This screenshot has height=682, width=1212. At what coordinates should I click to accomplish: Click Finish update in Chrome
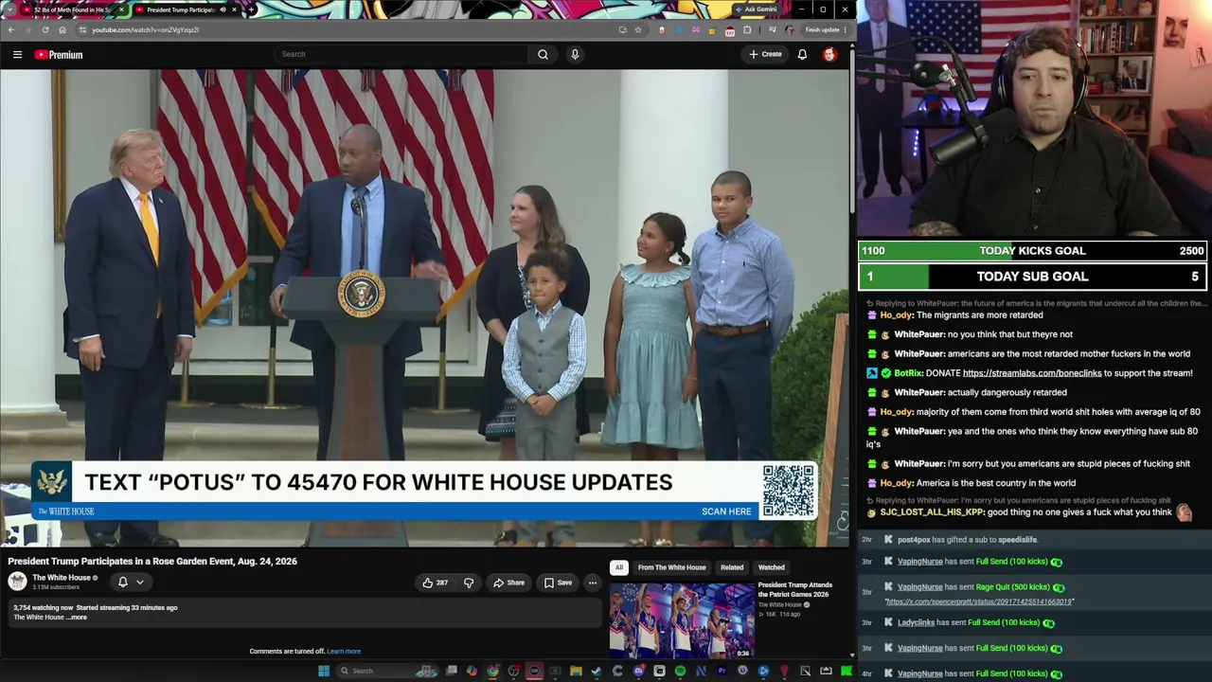[x=822, y=29]
